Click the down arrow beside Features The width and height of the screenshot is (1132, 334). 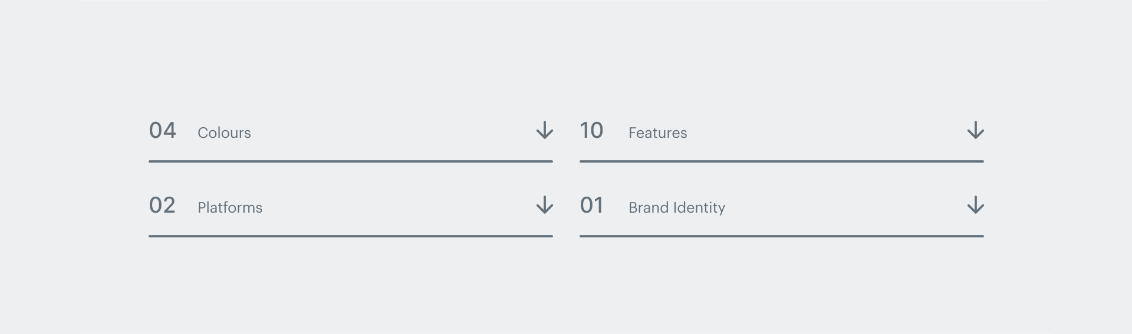point(975,130)
